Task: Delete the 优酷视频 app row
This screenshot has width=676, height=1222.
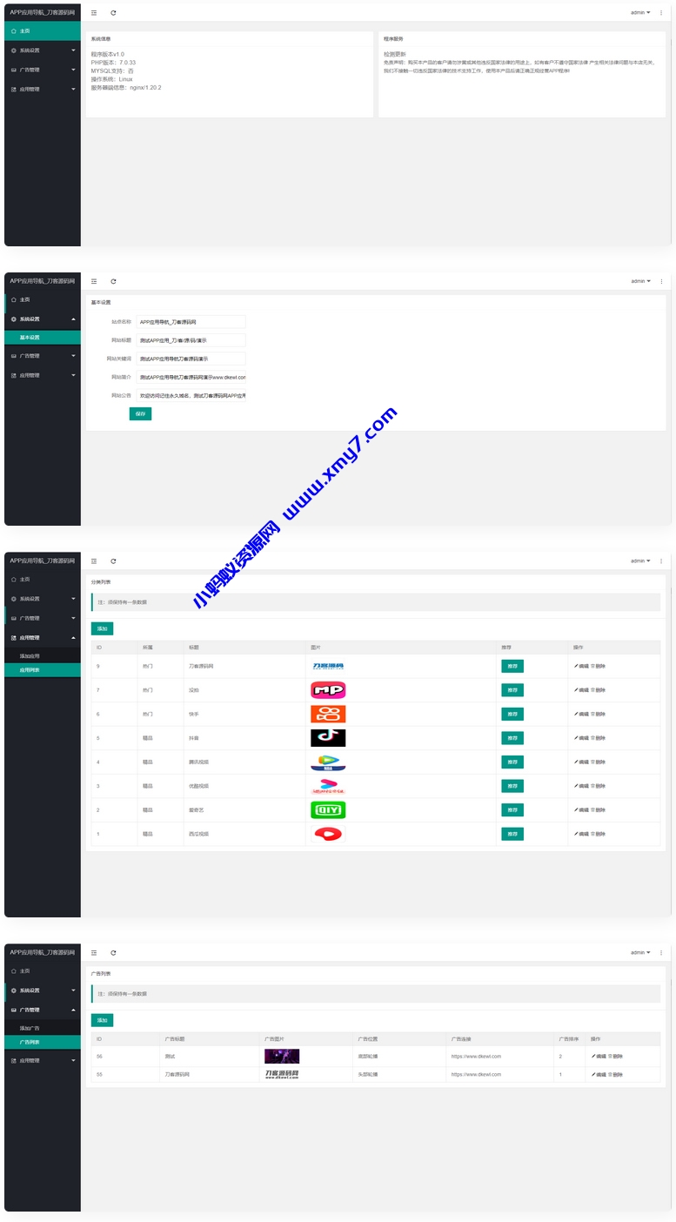Action: click(598, 786)
